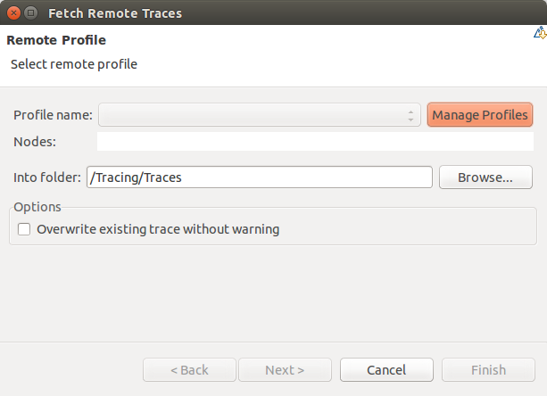Click the Select remote profile description text

coord(74,64)
